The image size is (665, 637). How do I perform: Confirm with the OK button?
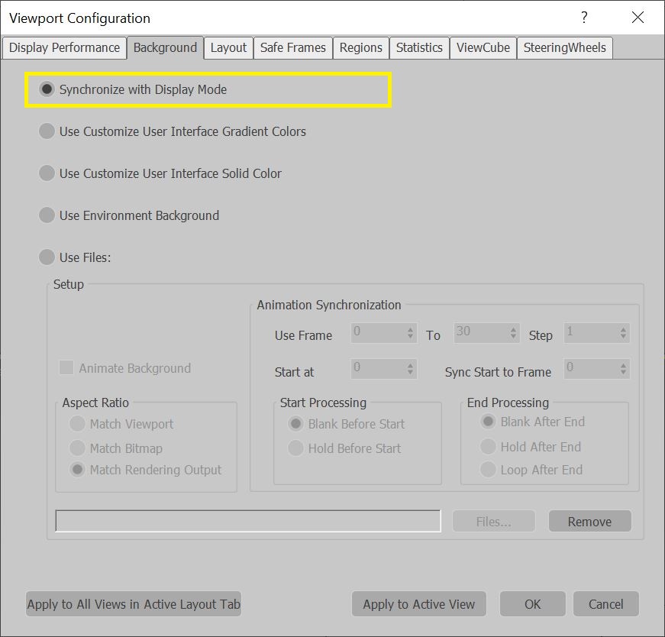533,604
